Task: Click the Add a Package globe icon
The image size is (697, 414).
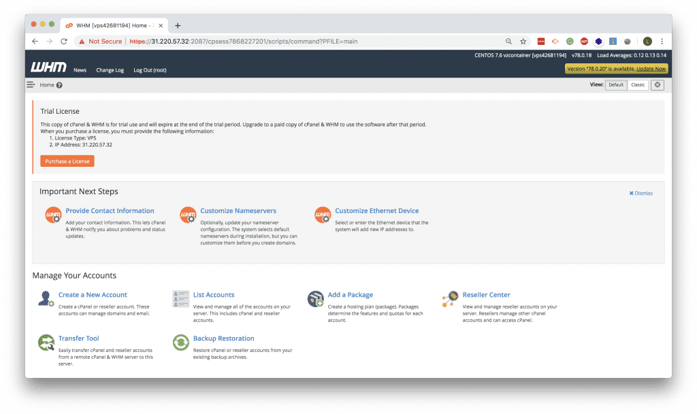Action: tap(315, 299)
